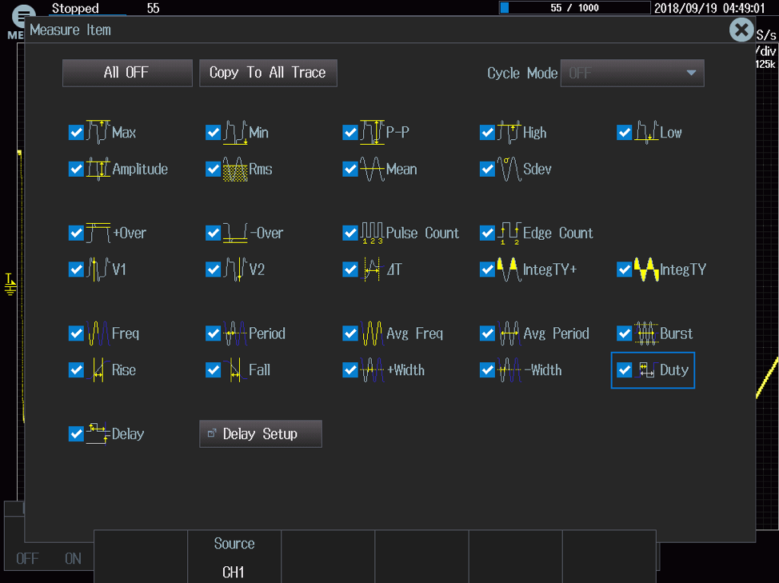779x583 pixels.
Task: Open the Delay Setup dialog
Action: click(260, 434)
